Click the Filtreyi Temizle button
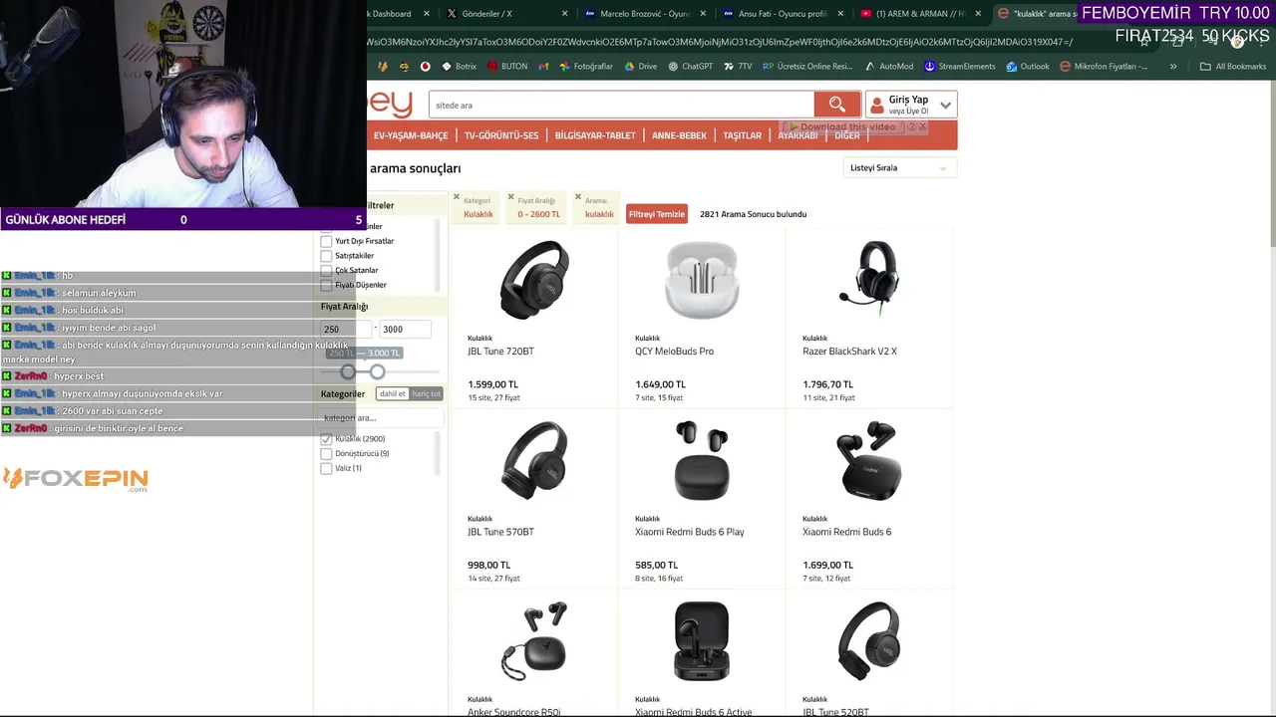 pos(657,214)
